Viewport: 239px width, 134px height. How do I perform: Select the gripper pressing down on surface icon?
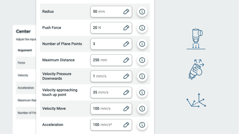pyautogui.click(x=196, y=39)
